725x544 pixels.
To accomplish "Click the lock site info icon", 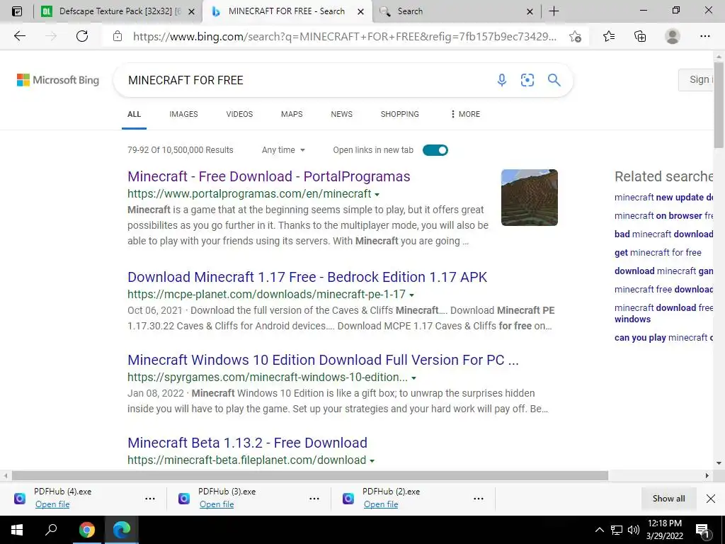I will pos(118,36).
